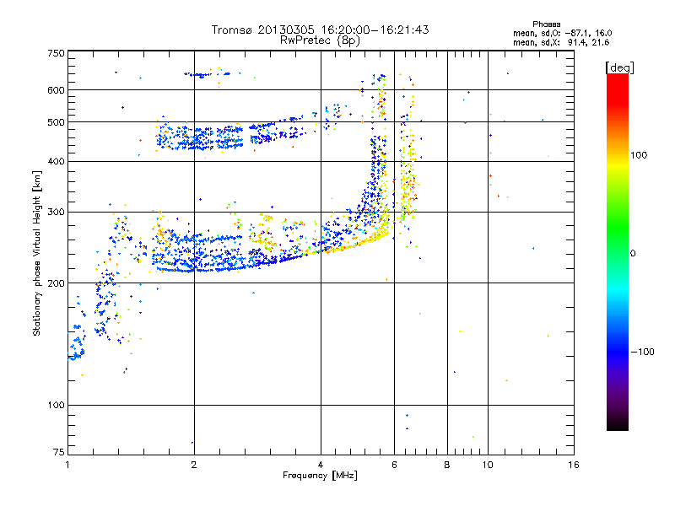Viewport: 675px width, 506px height.
Task: Click the colorbar tick label "100"
Action: click(639, 155)
